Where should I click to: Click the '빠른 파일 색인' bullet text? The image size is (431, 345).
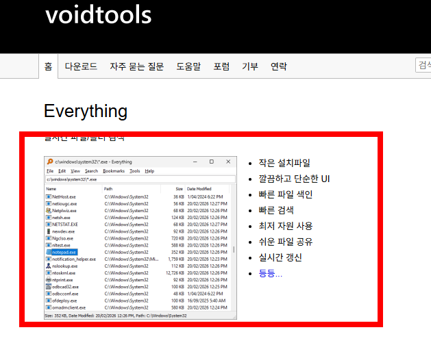pyautogui.click(x=285, y=194)
